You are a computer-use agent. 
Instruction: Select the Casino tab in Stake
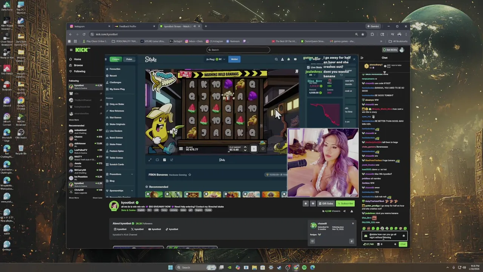tap(116, 59)
